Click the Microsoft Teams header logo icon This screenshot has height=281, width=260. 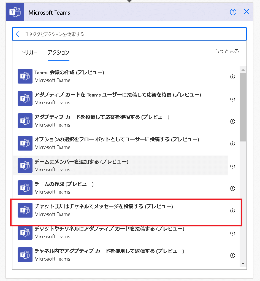point(15,12)
